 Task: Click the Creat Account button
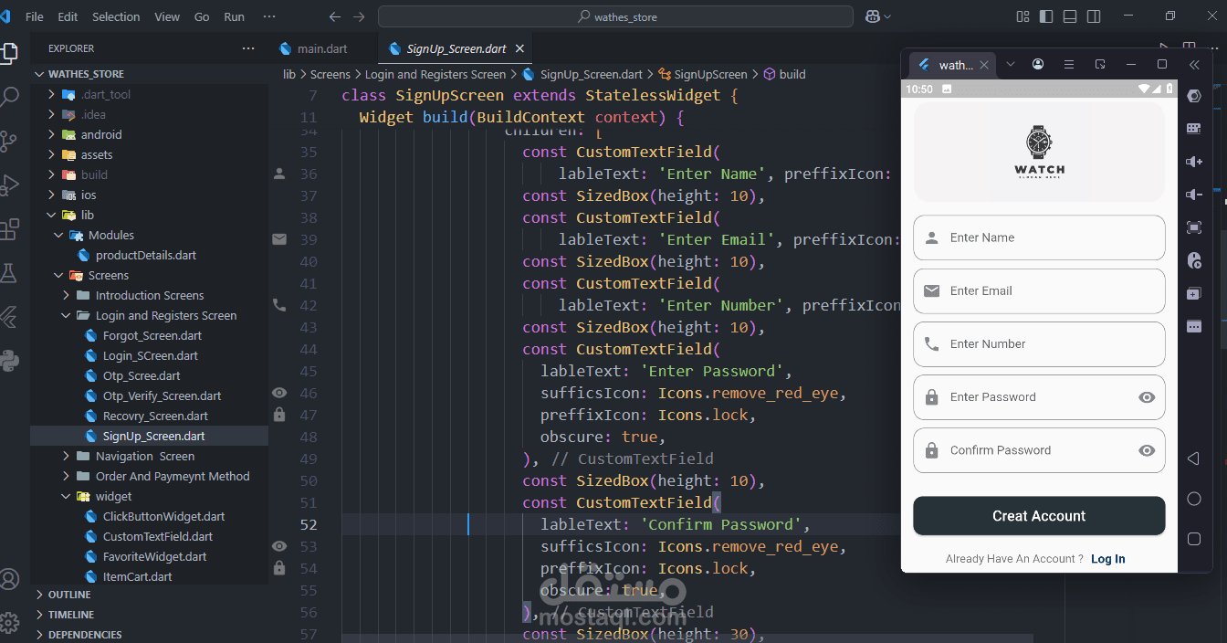(x=1039, y=516)
